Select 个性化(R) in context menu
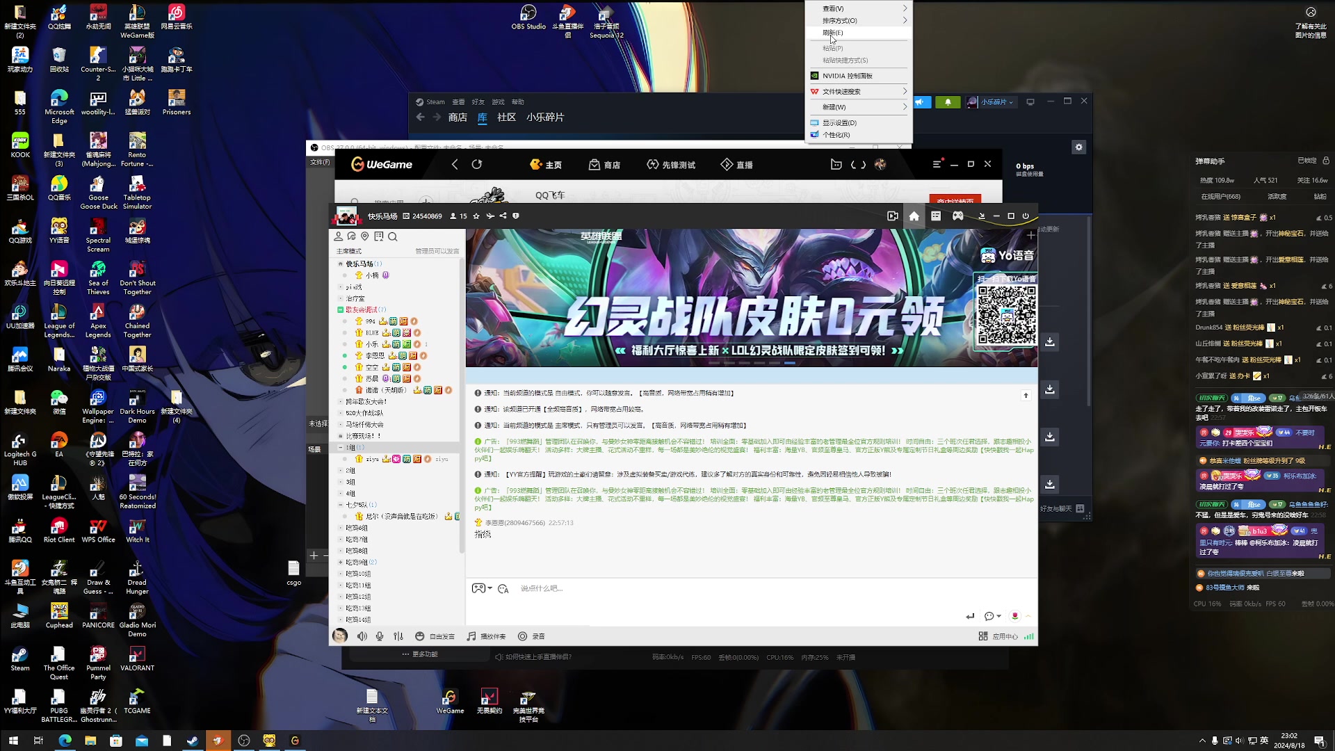Image resolution: width=1335 pixels, height=751 pixels. 859,135
